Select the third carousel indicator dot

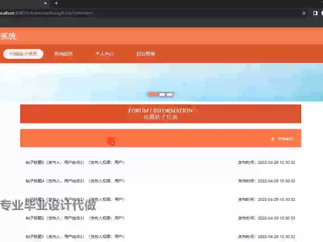[x=170, y=94]
